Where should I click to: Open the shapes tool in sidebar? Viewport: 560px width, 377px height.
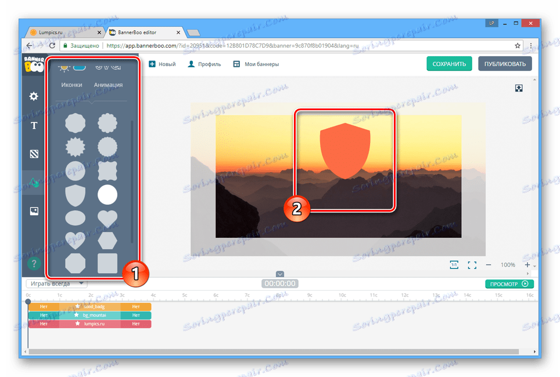pyautogui.click(x=34, y=183)
